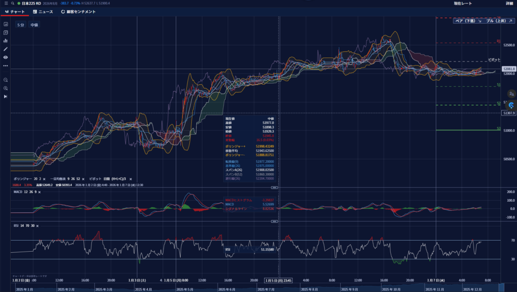Select the chart type bar icon

pyautogui.click(x=6, y=40)
